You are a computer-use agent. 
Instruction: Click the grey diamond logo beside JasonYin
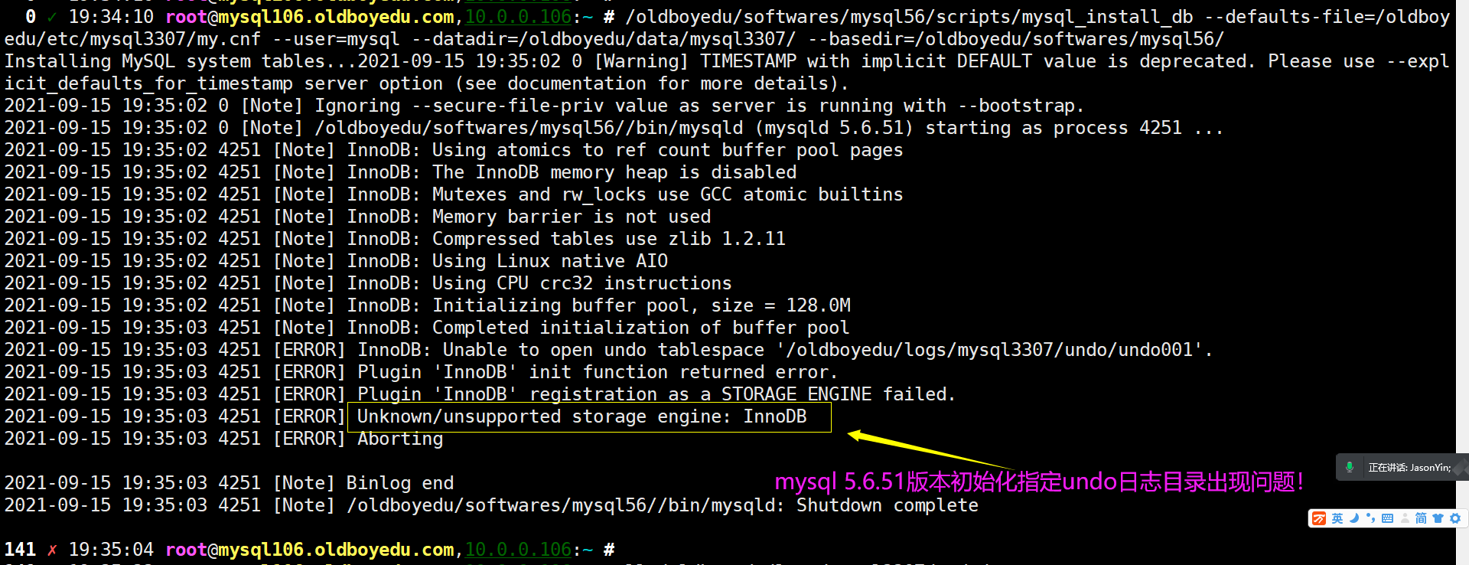pos(1461,467)
